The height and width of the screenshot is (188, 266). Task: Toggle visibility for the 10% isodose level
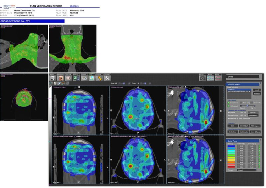pos(259,146)
